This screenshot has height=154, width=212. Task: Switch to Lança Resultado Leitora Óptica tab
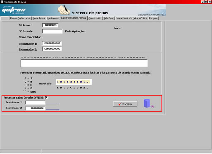131,18
